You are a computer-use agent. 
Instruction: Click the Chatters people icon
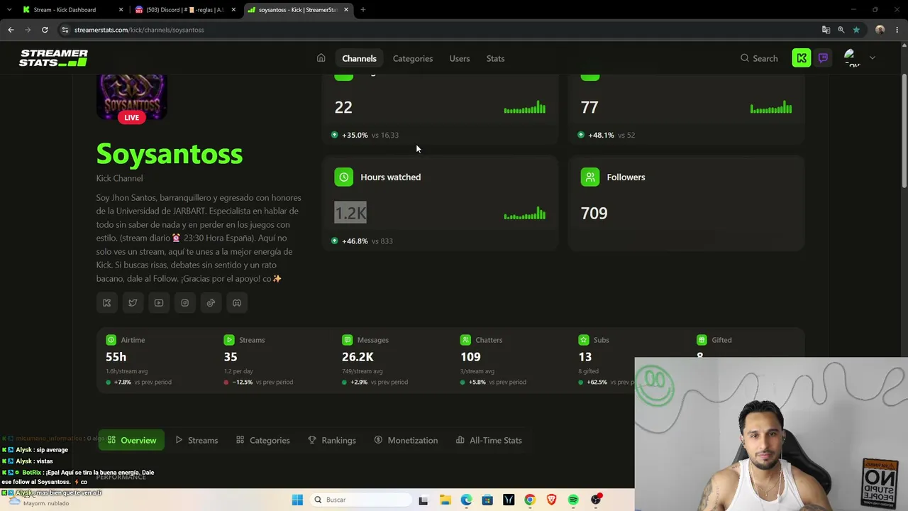465,340
